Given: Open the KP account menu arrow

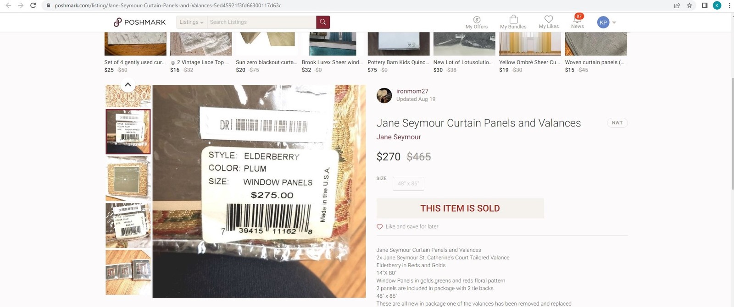Looking at the screenshot, I should click(614, 22).
